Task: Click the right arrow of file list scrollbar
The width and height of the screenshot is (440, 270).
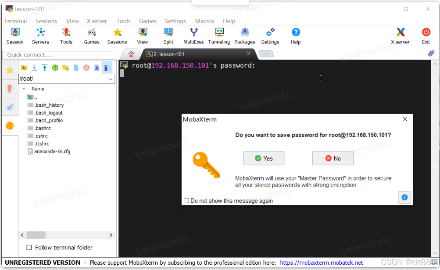Action: 111,235
